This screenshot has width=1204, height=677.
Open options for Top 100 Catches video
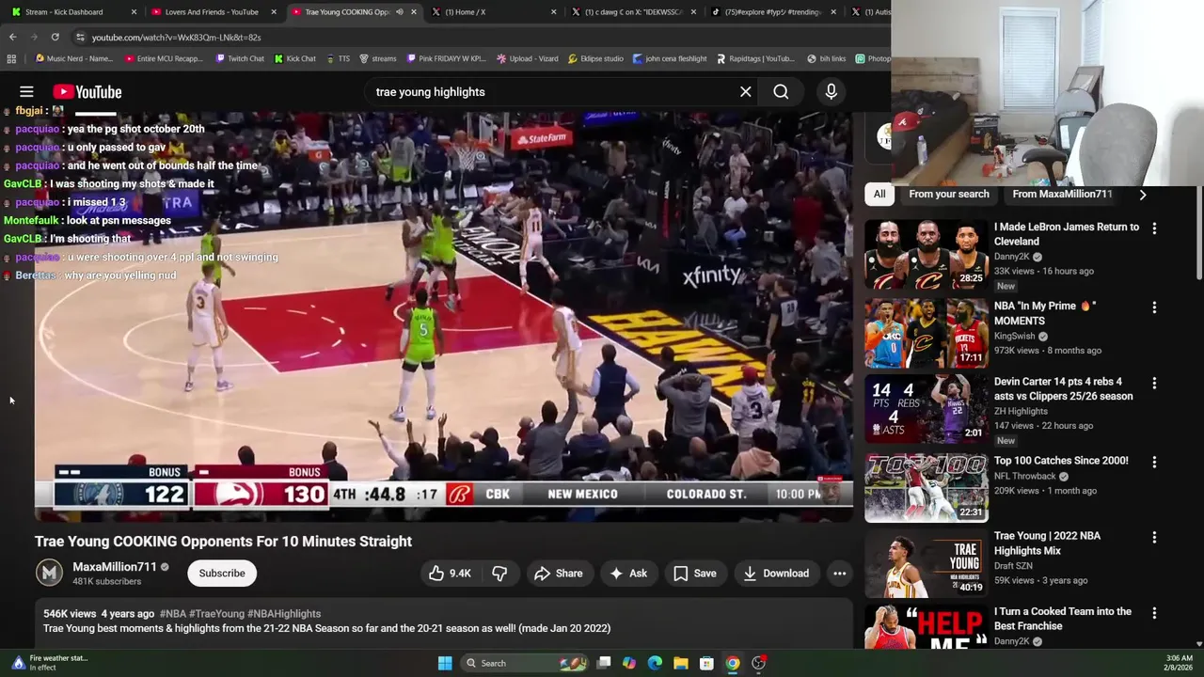click(x=1154, y=462)
